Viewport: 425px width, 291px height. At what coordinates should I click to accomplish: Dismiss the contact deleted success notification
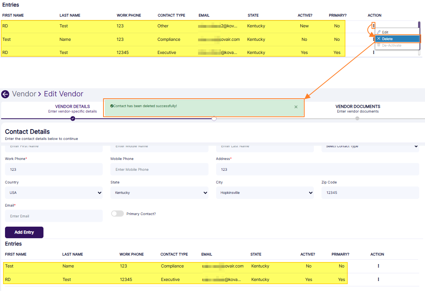coord(296,107)
